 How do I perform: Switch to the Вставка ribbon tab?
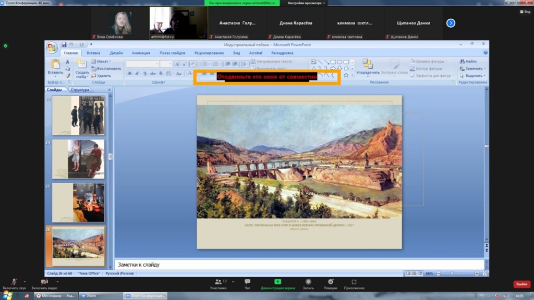(x=93, y=53)
